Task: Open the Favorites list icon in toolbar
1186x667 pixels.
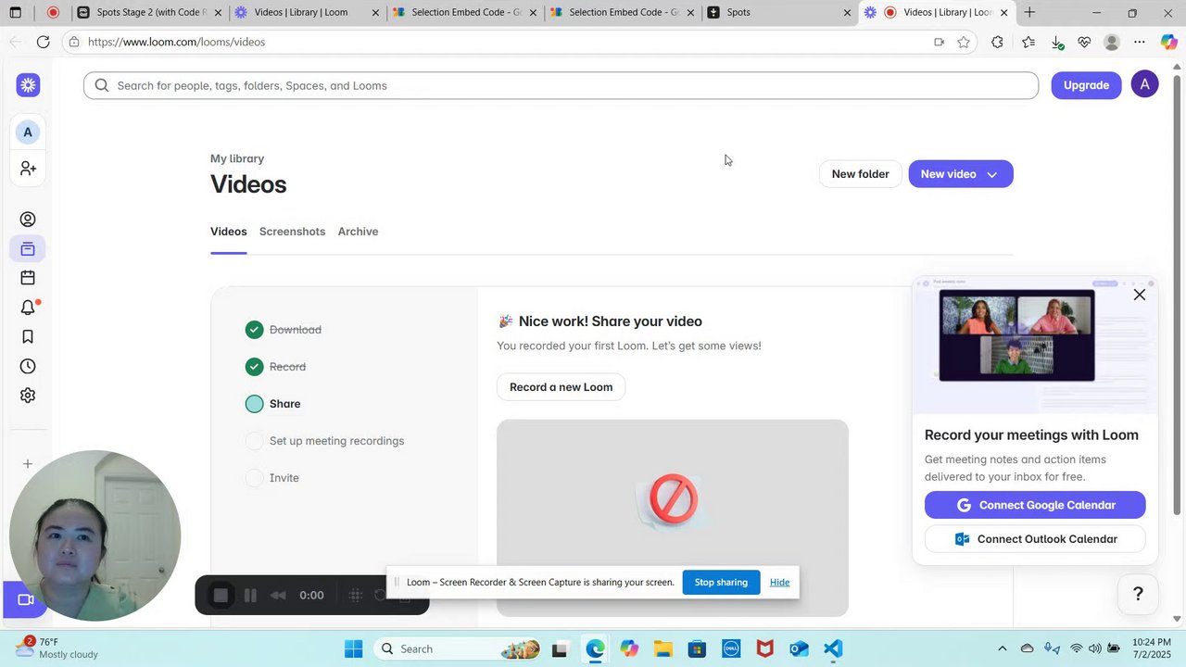Action: pyautogui.click(x=1028, y=42)
